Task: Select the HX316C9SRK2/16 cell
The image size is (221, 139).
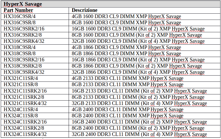Action: [24, 29]
